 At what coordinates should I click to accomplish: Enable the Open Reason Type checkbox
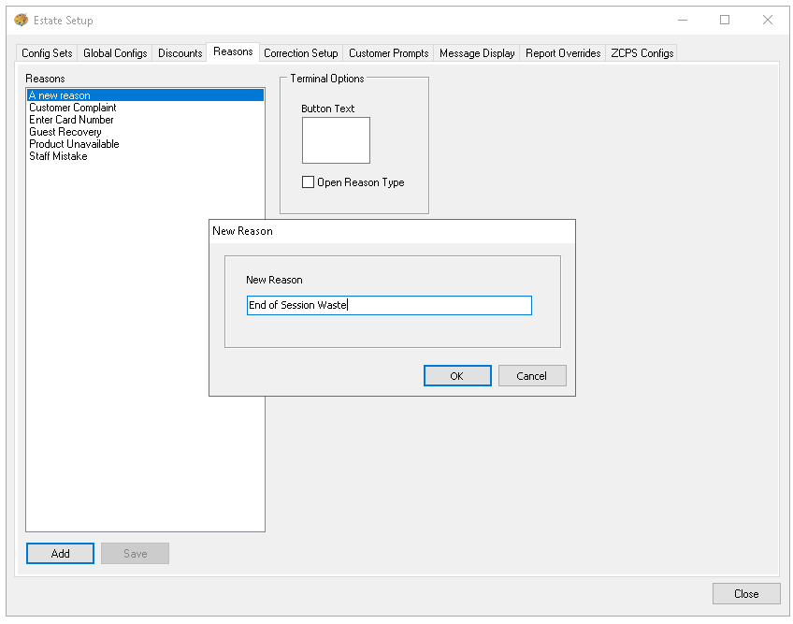(x=309, y=182)
